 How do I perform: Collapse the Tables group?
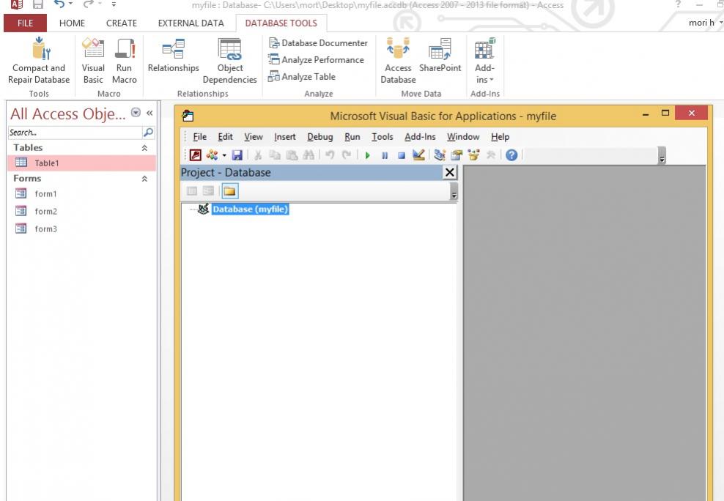coord(144,148)
